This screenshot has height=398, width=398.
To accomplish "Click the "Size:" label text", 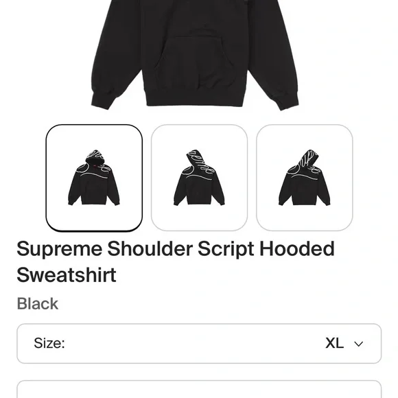I will (49, 343).
